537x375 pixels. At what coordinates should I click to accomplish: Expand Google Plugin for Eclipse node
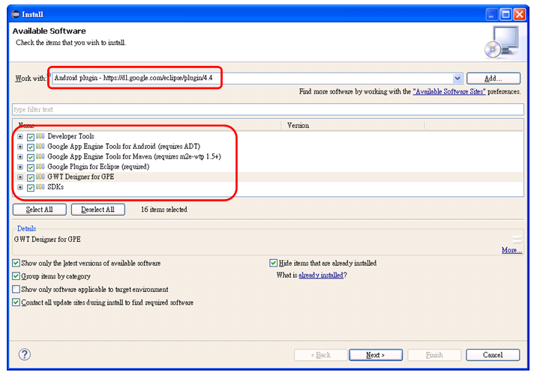(x=20, y=167)
